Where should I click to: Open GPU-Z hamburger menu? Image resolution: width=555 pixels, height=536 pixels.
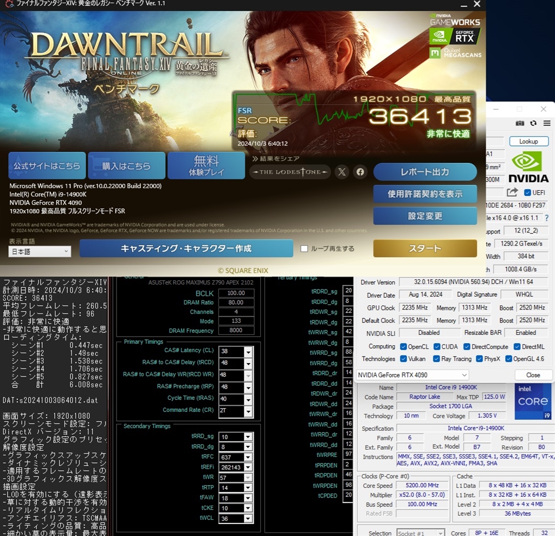pyautogui.click(x=546, y=124)
